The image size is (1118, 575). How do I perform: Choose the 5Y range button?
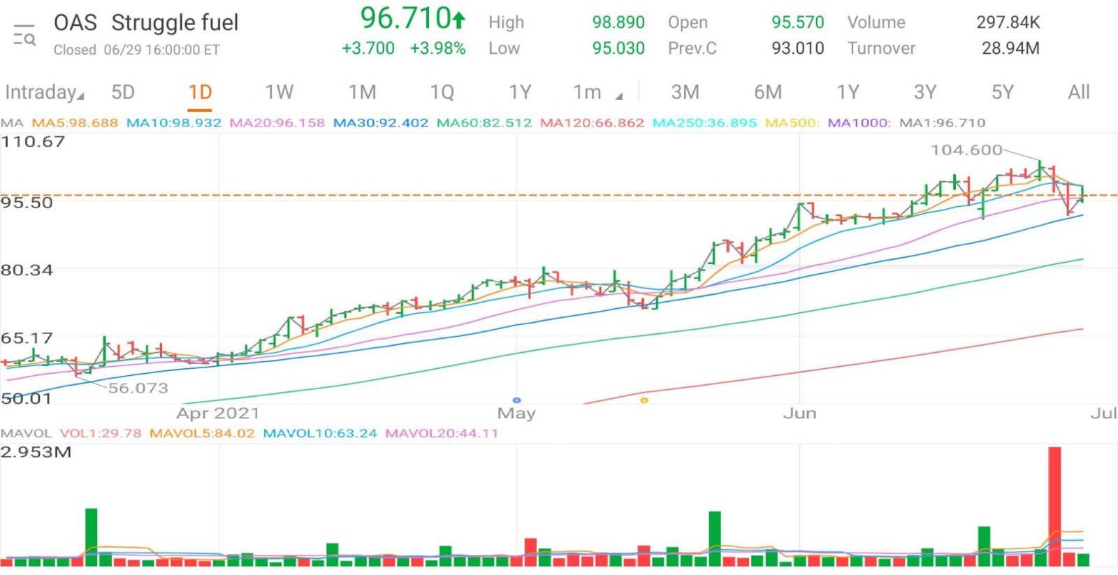click(1003, 92)
